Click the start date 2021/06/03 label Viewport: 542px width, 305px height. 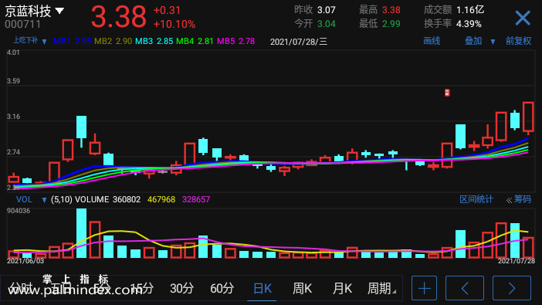pyautogui.click(x=25, y=261)
